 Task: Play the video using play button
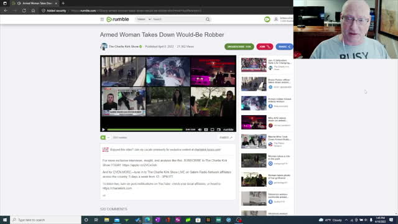tap(104, 129)
